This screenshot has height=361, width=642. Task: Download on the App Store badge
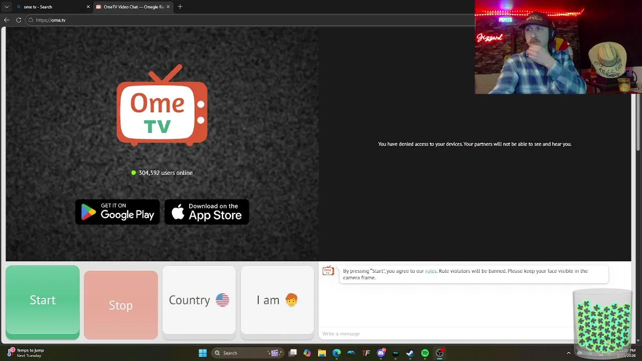click(207, 212)
